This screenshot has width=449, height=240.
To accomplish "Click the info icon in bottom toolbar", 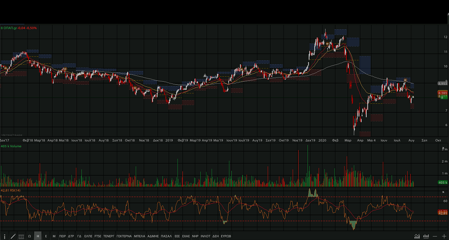I will 4,236.
